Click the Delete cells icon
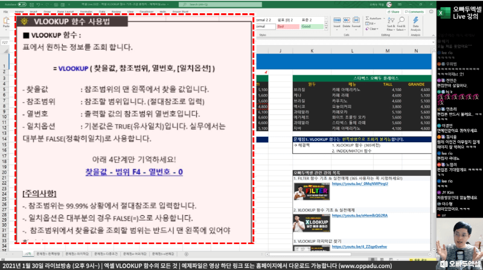Viewport: 483px width, 270px height. (x=346, y=22)
